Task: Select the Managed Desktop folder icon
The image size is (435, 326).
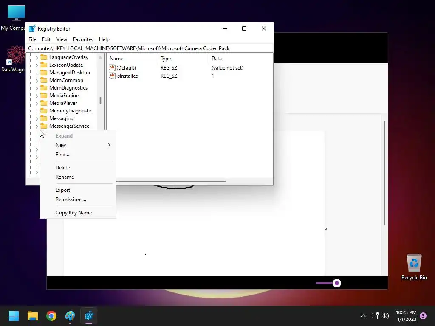Action: click(x=44, y=72)
